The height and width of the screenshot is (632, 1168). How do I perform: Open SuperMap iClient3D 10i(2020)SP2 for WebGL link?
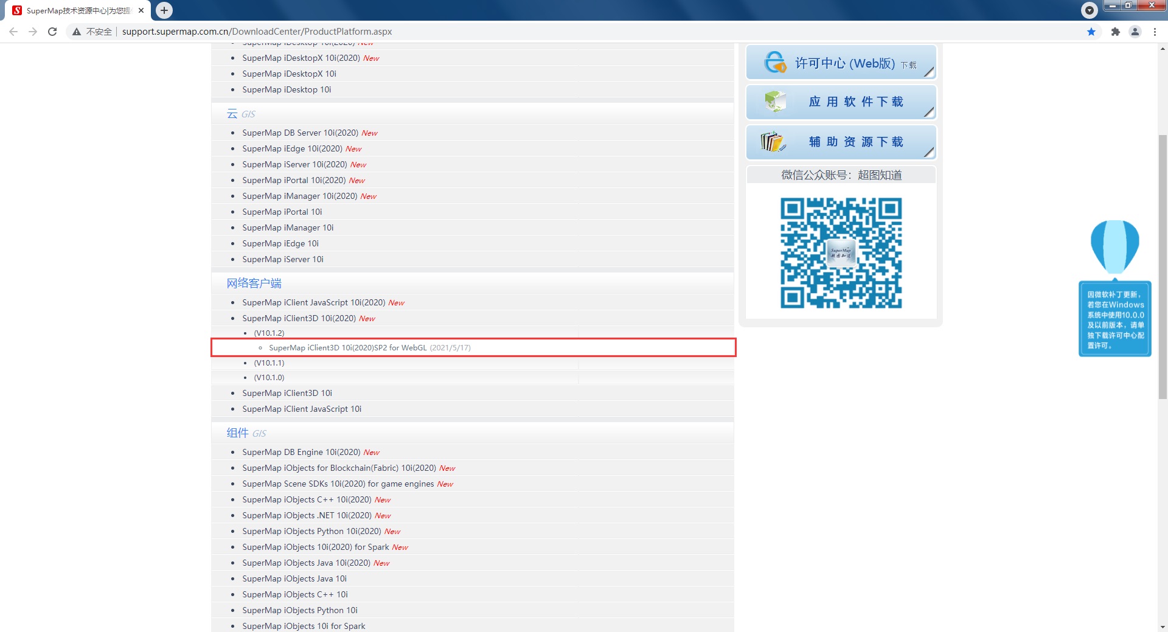[x=347, y=348]
